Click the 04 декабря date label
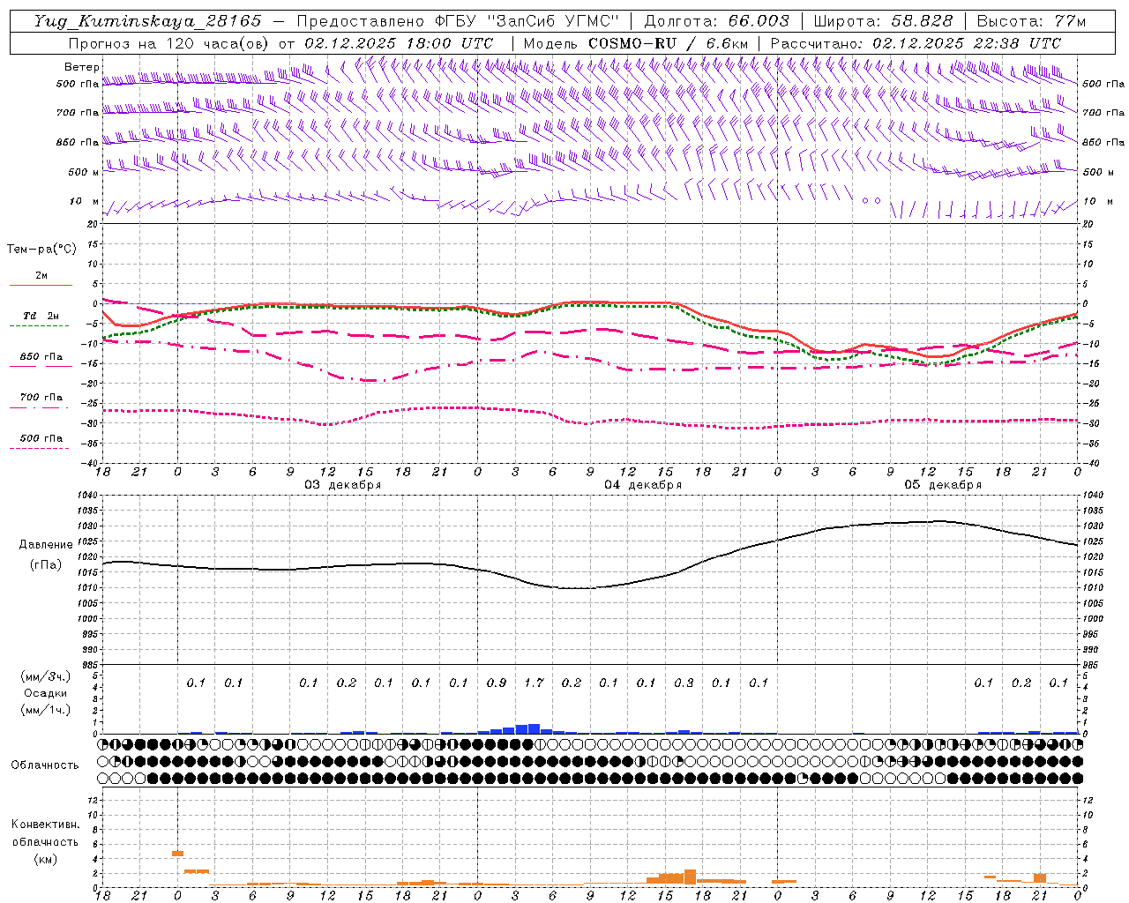This screenshot has height=903, width=1129. click(643, 485)
